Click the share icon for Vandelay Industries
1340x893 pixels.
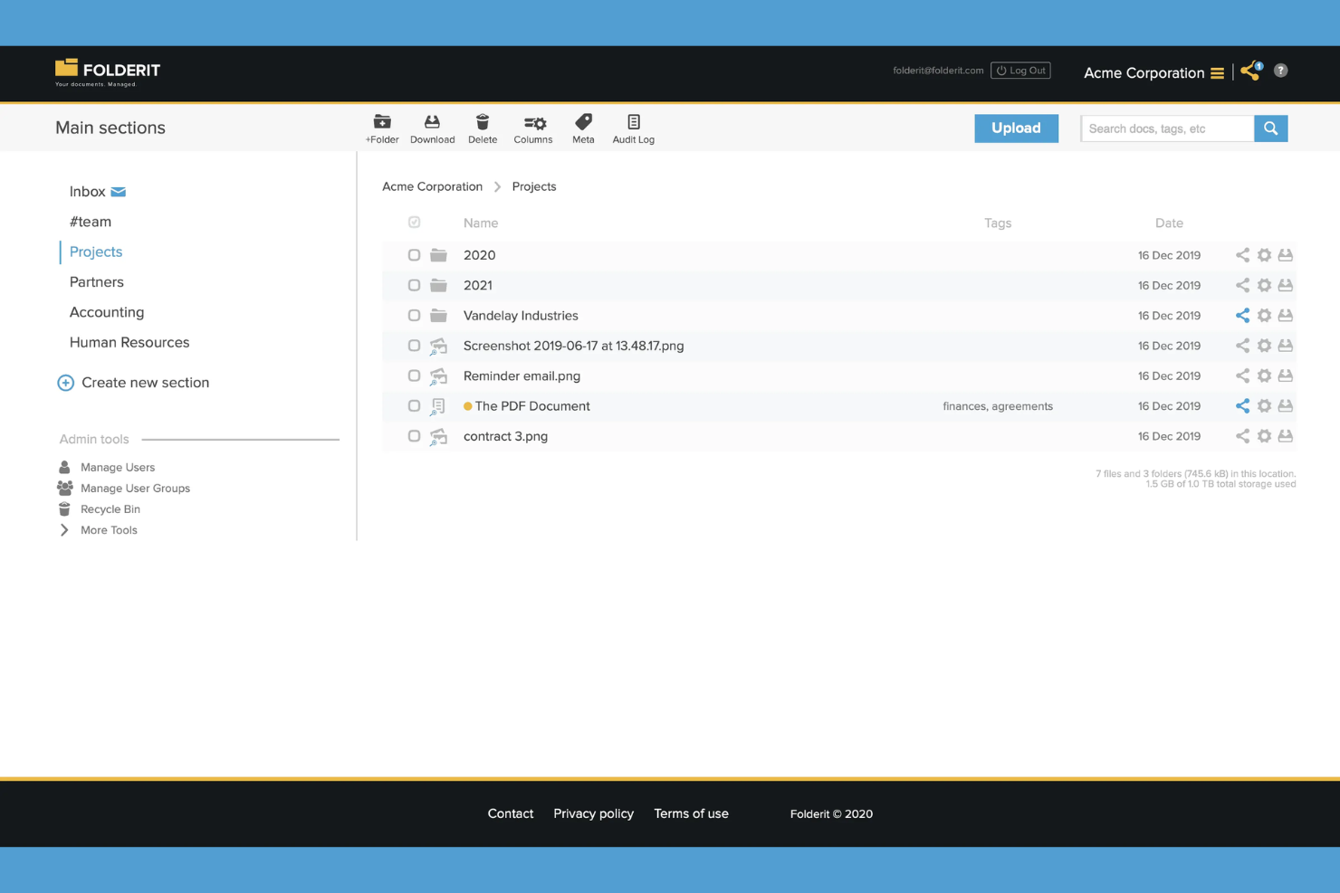(1241, 315)
